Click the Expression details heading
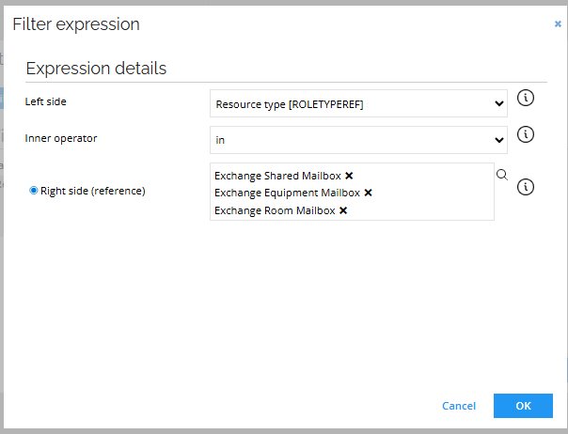The height and width of the screenshot is (434, 568). coord(96,69)
